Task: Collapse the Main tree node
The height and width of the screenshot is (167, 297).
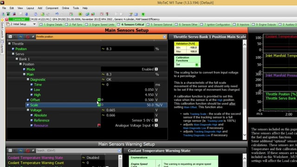Action: (x=24, y=74)
